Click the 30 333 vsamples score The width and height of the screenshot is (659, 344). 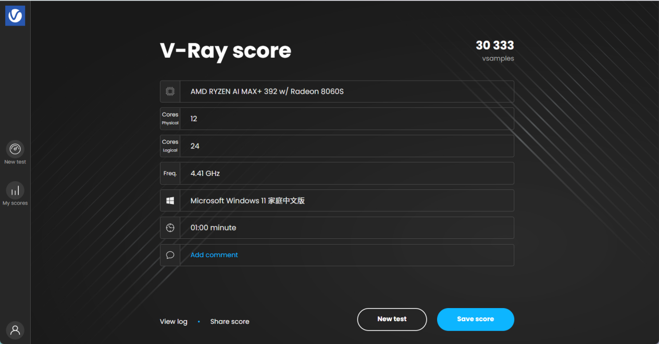(x=494, y=46)
